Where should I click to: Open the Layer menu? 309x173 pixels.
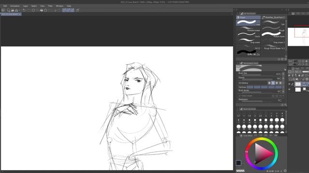(26, 6)
